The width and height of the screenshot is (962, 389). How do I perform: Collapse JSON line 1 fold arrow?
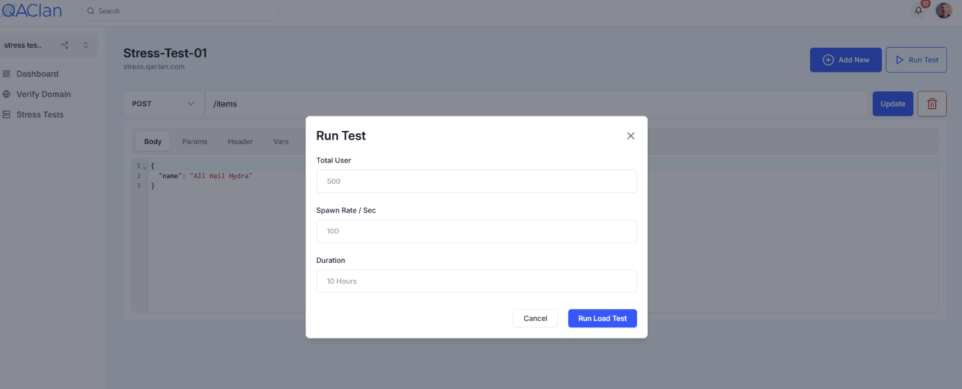[x=145, y=167]
